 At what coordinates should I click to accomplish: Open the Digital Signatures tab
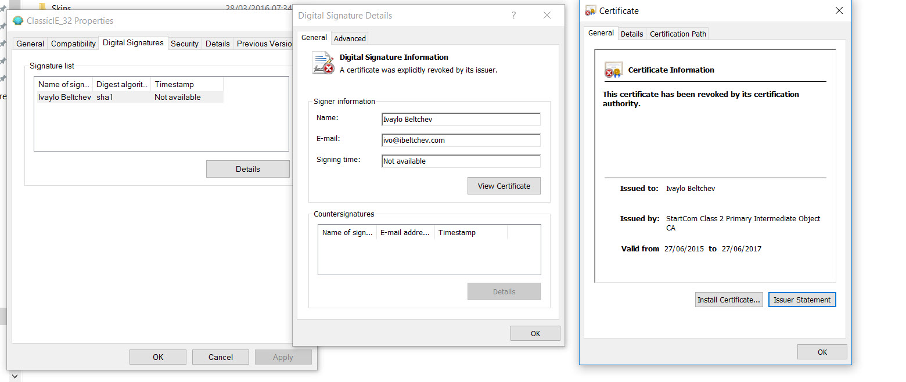[133, 43]
